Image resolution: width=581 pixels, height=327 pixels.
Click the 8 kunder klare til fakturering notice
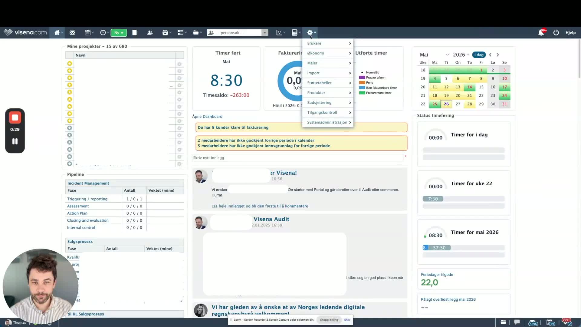[301, 127]
